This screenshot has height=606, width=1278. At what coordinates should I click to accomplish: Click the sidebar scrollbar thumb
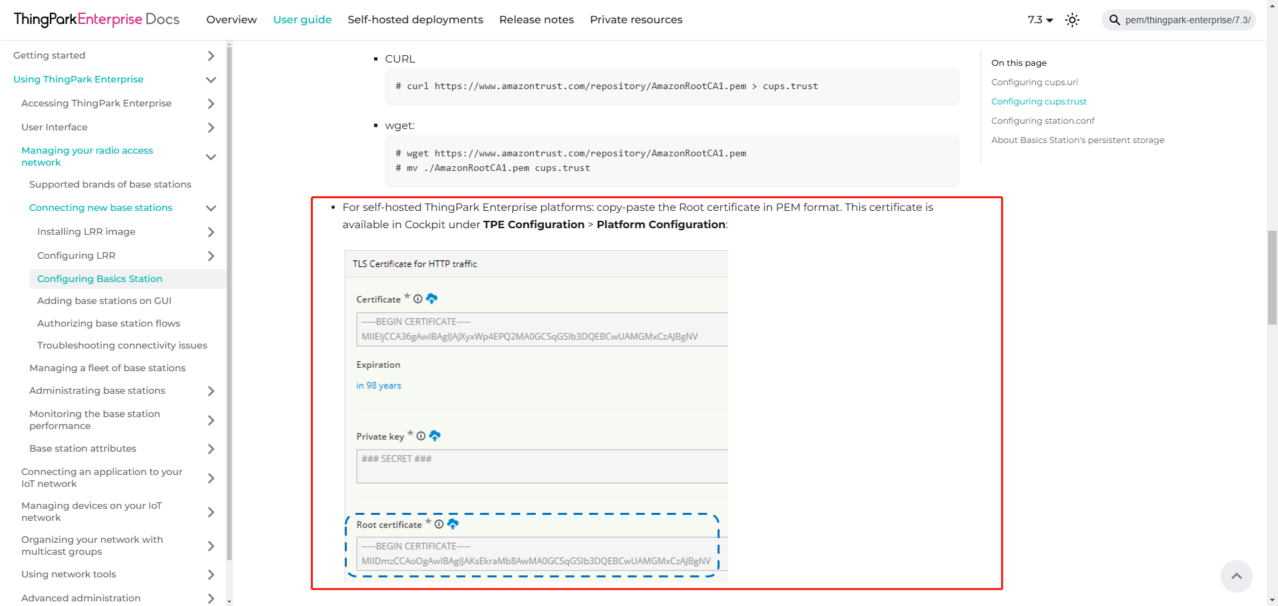pyautogui.click(x=229, y=303)
